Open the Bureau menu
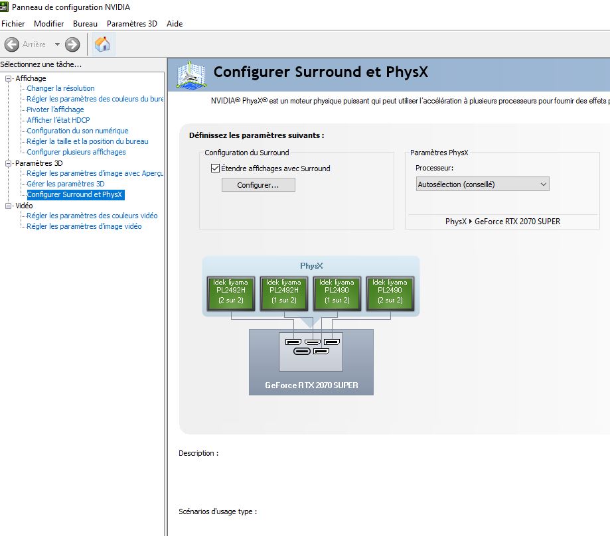610x536 pixels. coord(85,24)
